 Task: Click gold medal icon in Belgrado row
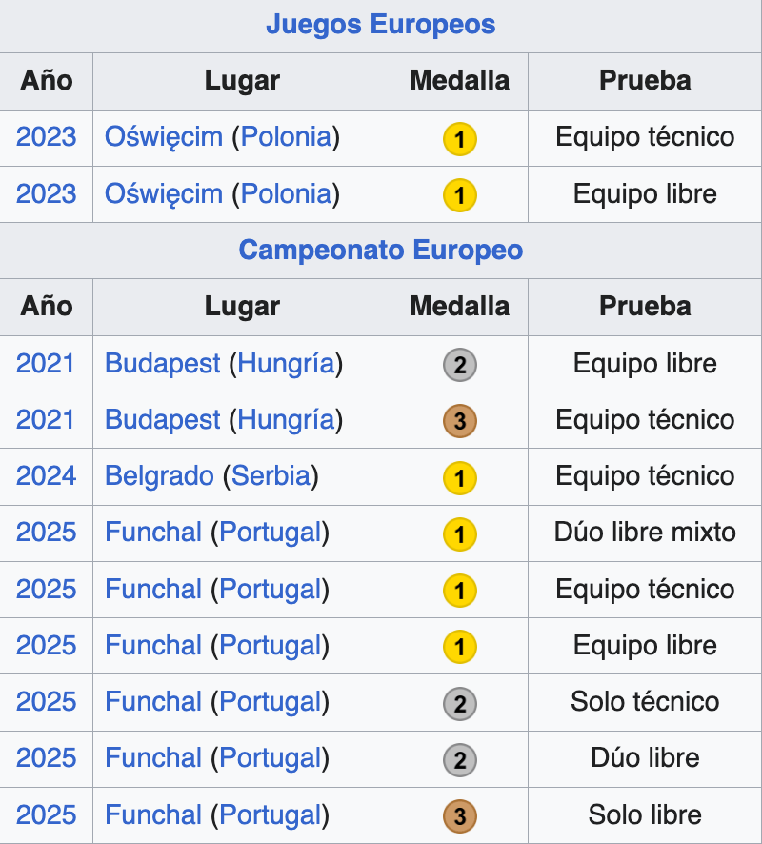click(x=459, y=477)
